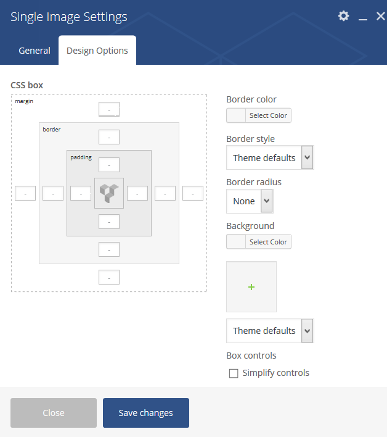Focus the margin top input field

click(x=109, y=109)
